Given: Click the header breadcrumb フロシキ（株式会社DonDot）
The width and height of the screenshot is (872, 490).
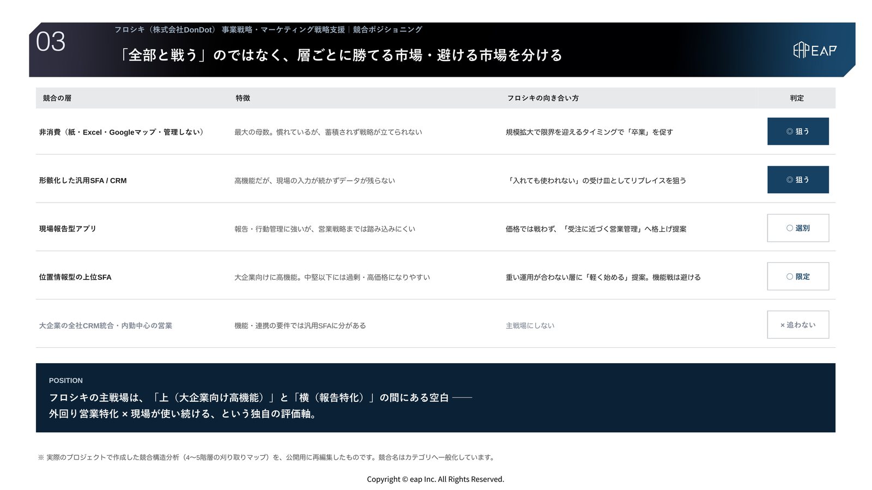Looking at the screenshot, I should (165, 29).
